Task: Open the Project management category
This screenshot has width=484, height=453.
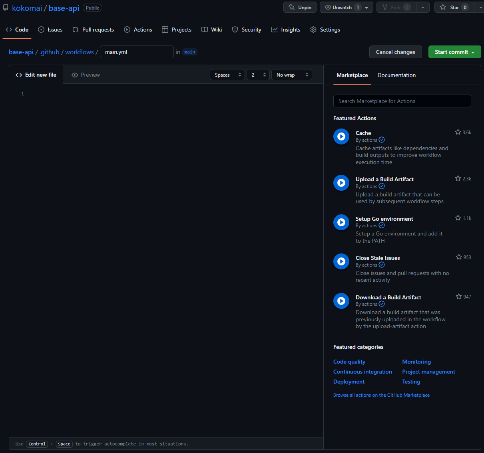Action: click(x=428, y=372)
